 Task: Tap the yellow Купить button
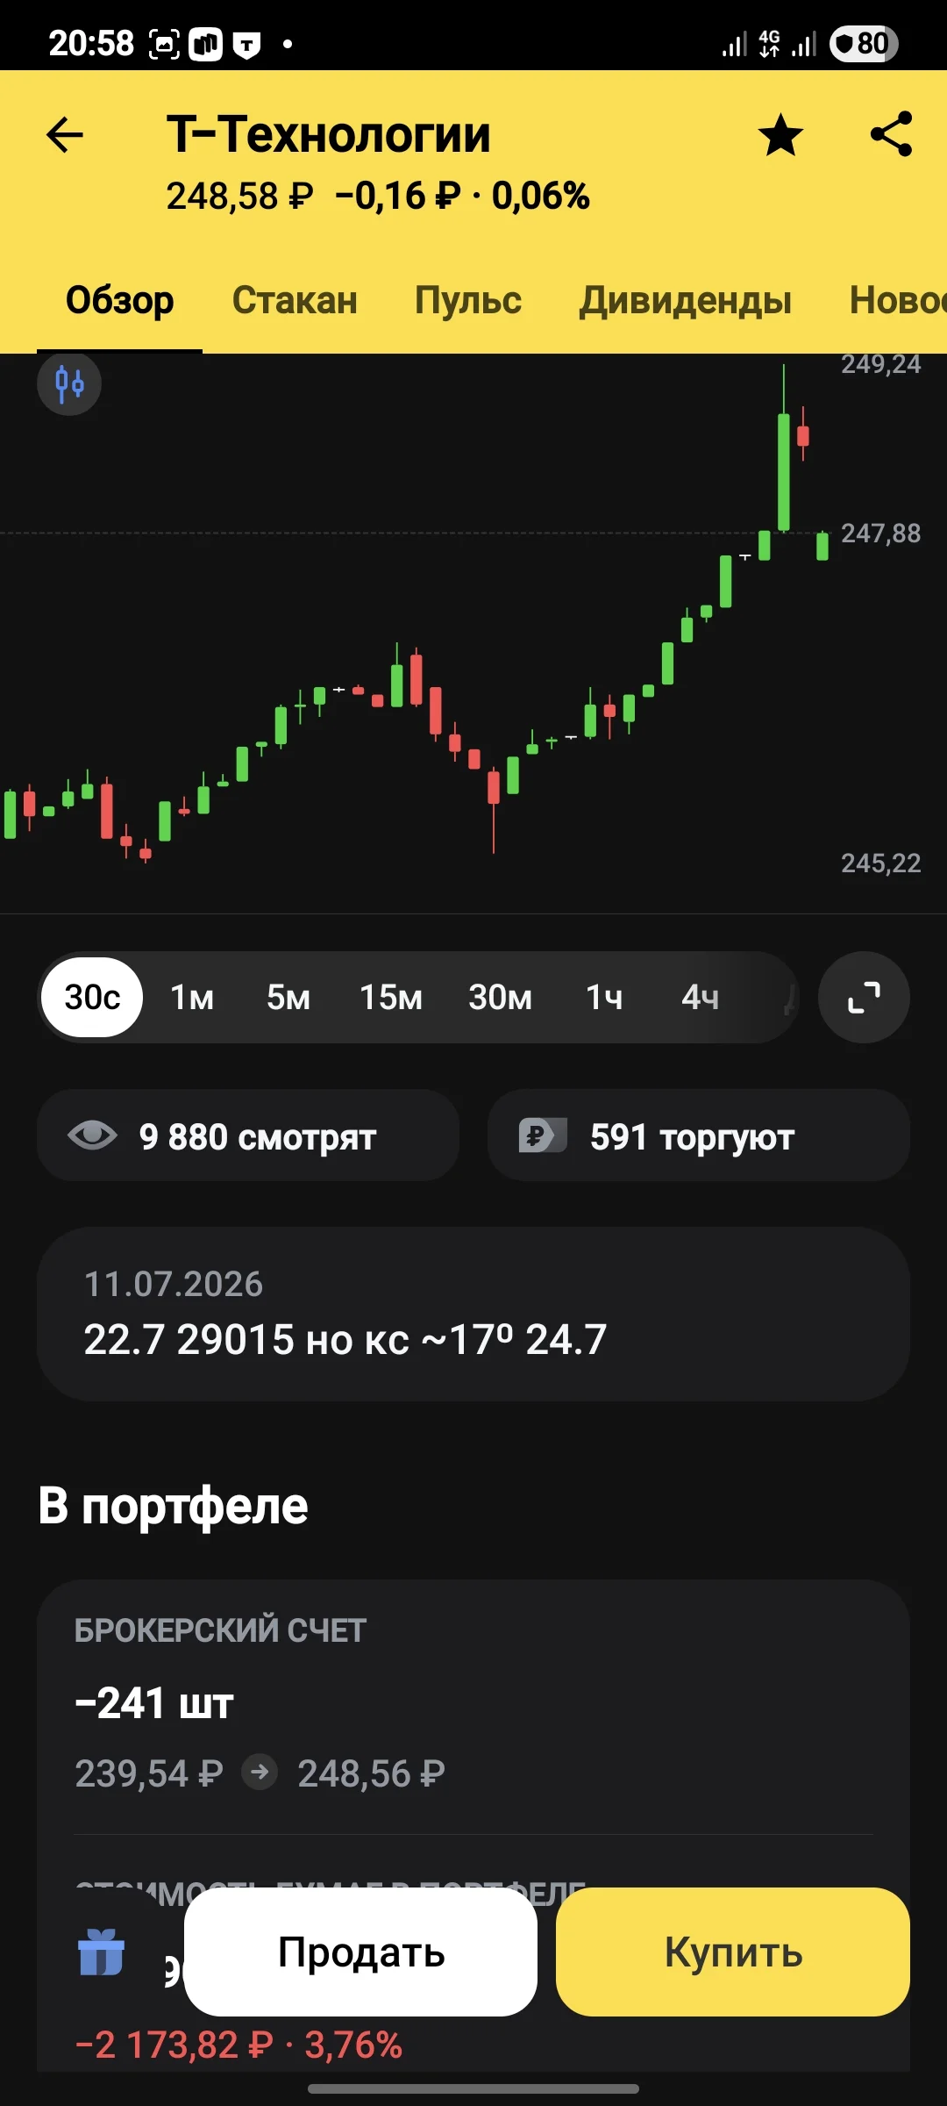coord(733,1952)
